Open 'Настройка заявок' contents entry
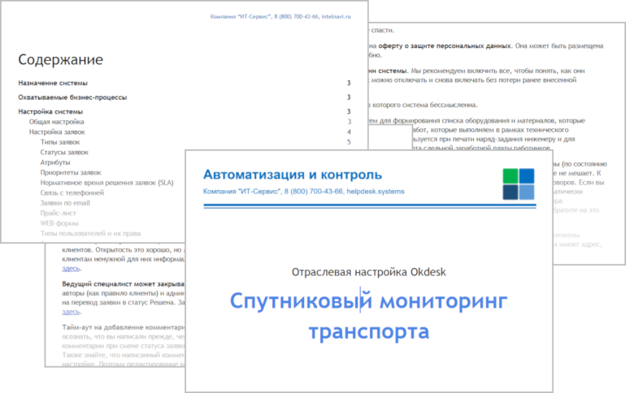Viewport: 626px width, 393px height. 57,132
